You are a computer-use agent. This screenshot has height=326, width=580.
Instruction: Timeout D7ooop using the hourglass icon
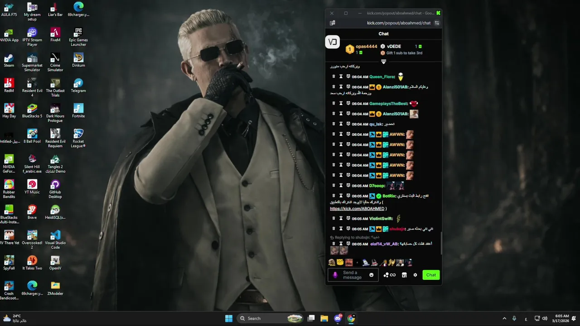[341, 186]
